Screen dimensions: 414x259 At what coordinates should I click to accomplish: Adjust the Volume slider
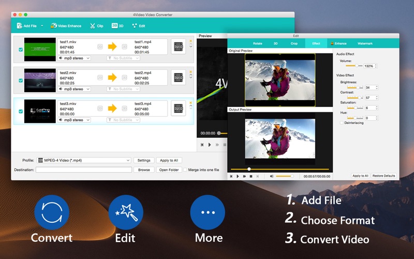coord(354,66)
